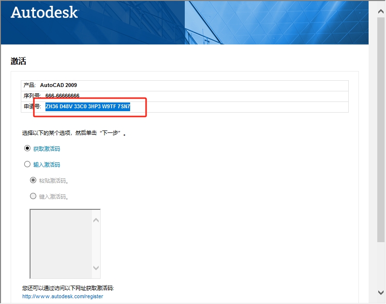This screenshot has width=386, height=304.
Task: Click the page vertical scrollbar thumb
Action: coord(381,126)
